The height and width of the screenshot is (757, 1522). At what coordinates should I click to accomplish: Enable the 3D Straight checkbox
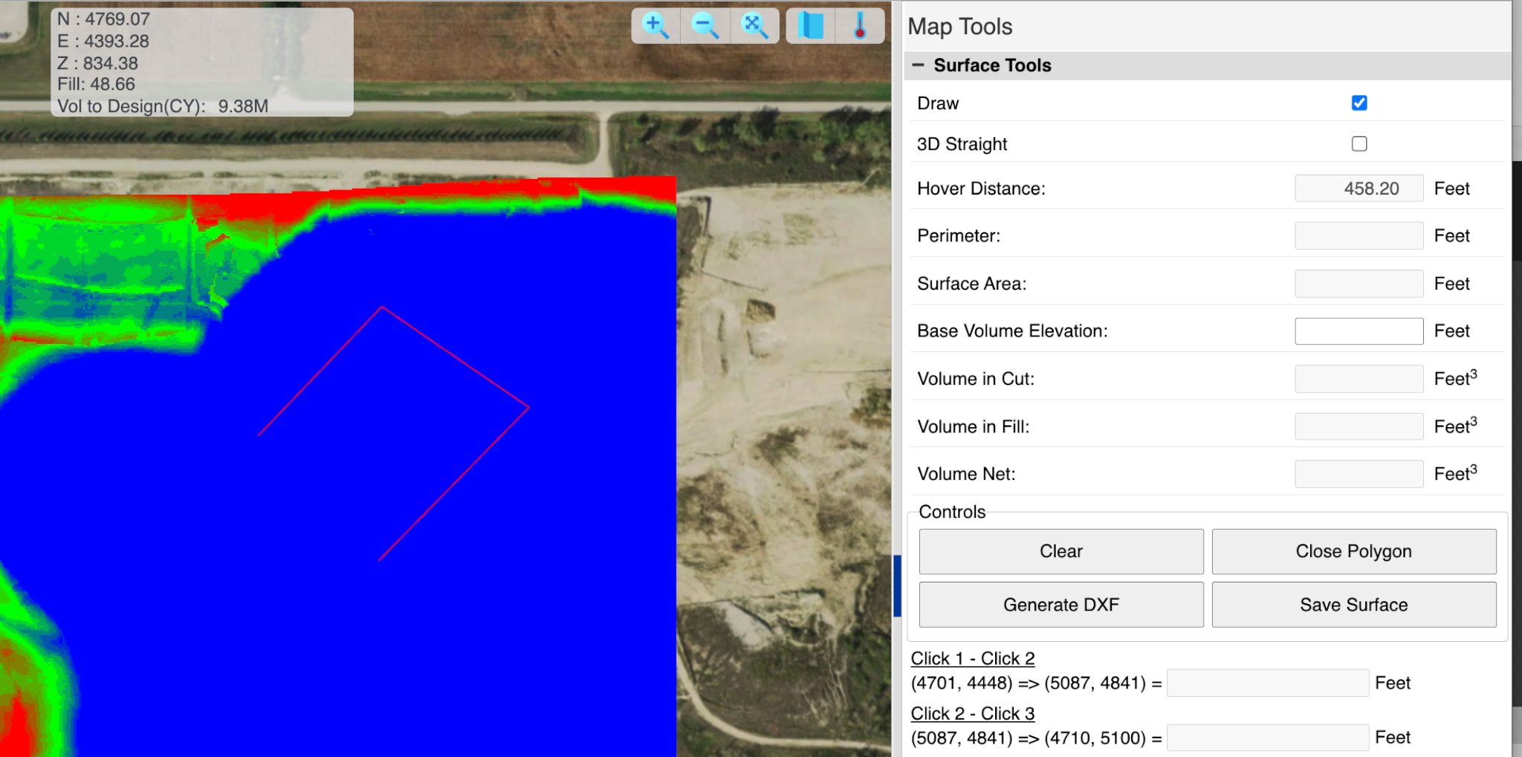tap(1359, 143)
